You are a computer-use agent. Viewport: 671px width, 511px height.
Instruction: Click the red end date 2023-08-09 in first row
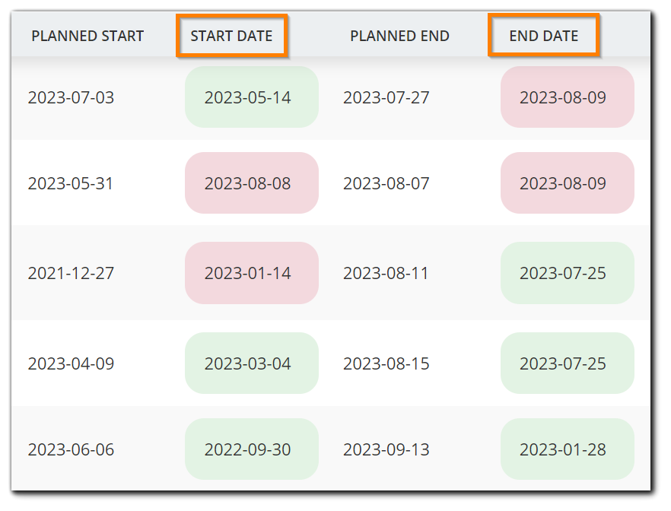[567, 97]
